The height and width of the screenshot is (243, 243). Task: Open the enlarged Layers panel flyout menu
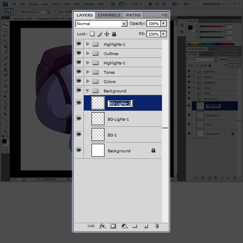coord(164,15)
